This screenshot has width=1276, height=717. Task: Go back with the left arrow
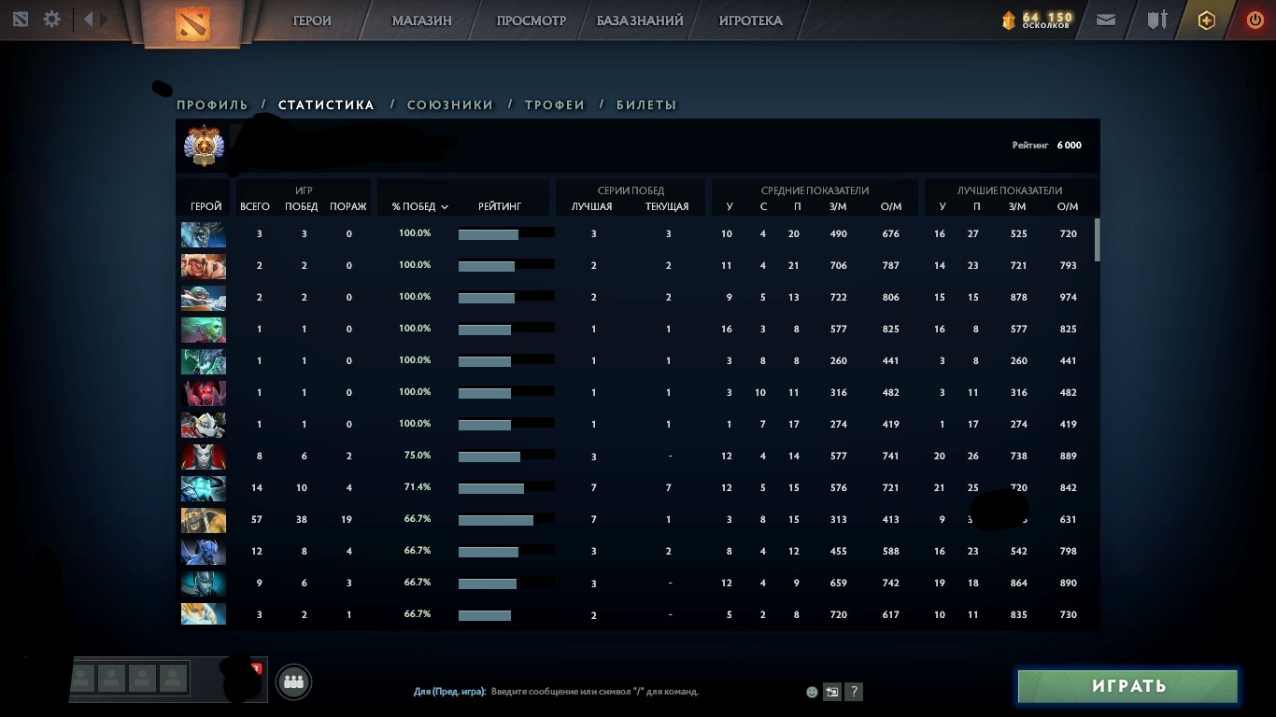tap(88, 19)
